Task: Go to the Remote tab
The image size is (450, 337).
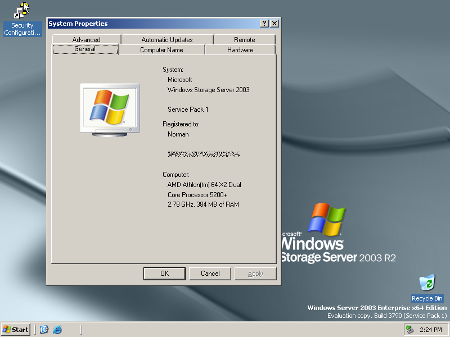Action: pos(244,40)
